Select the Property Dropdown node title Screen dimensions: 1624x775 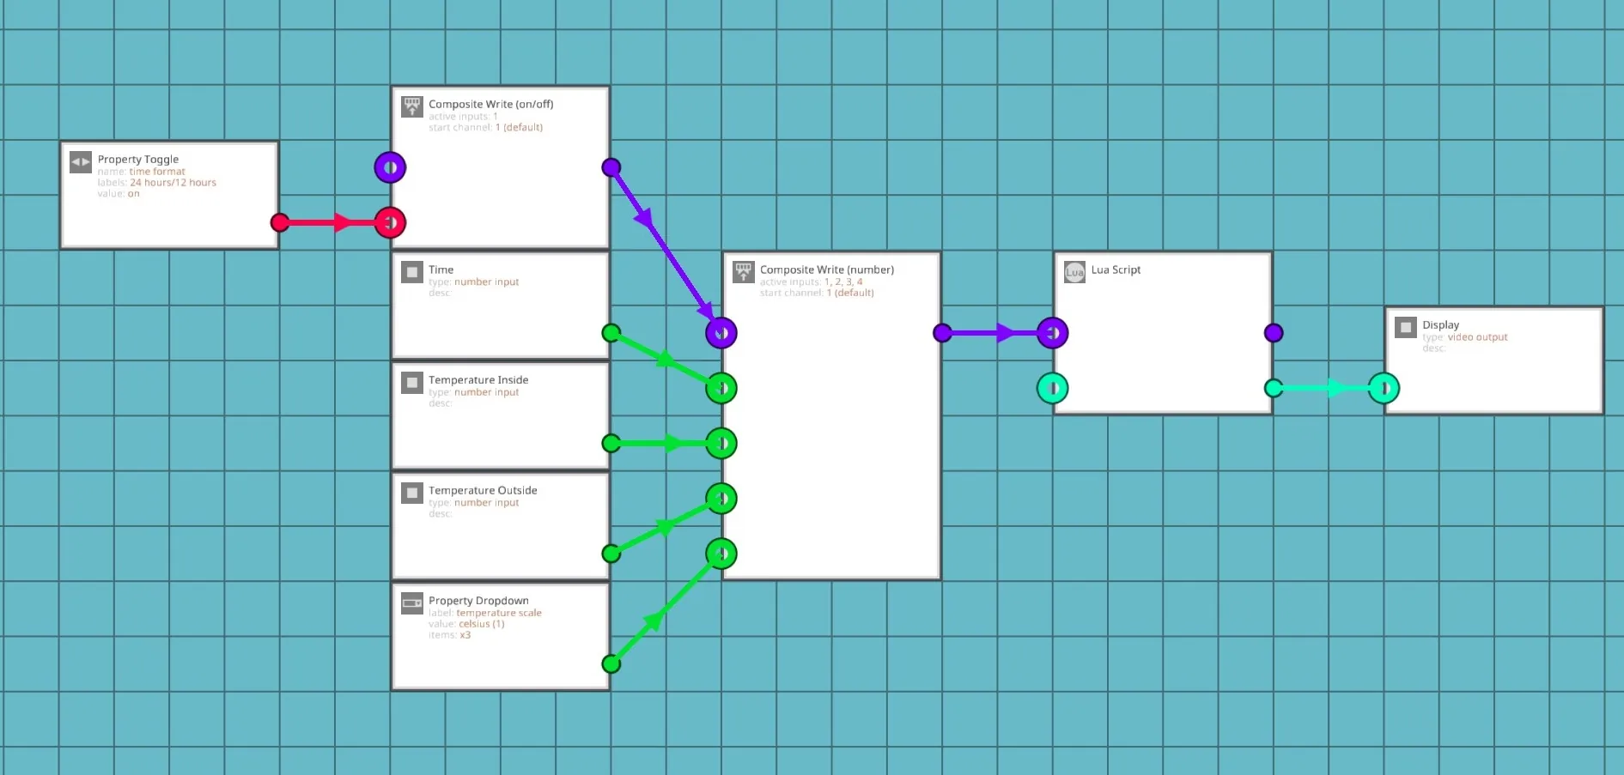pos(478,601)
